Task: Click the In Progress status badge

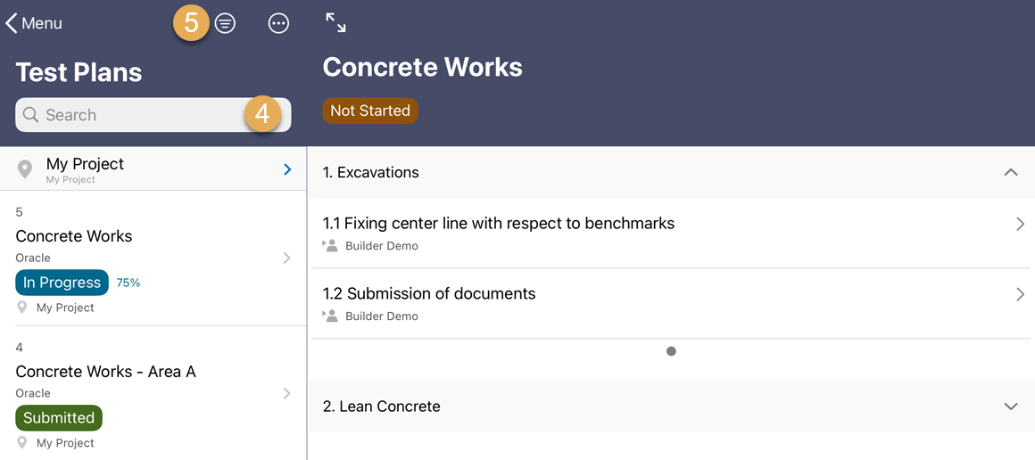Action: 62,283
